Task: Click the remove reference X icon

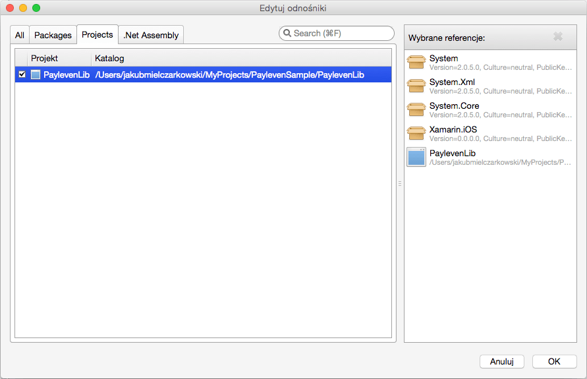Action: coord(558,36)
